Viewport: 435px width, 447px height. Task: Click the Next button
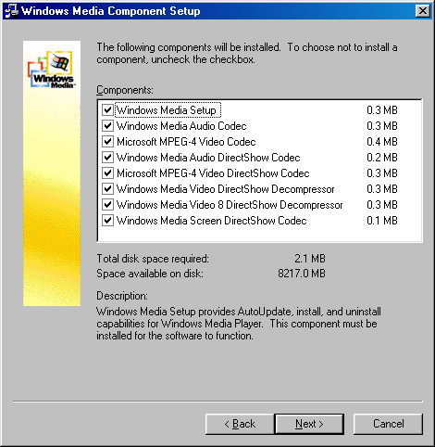pyautogui.click(x=309, y=424)
